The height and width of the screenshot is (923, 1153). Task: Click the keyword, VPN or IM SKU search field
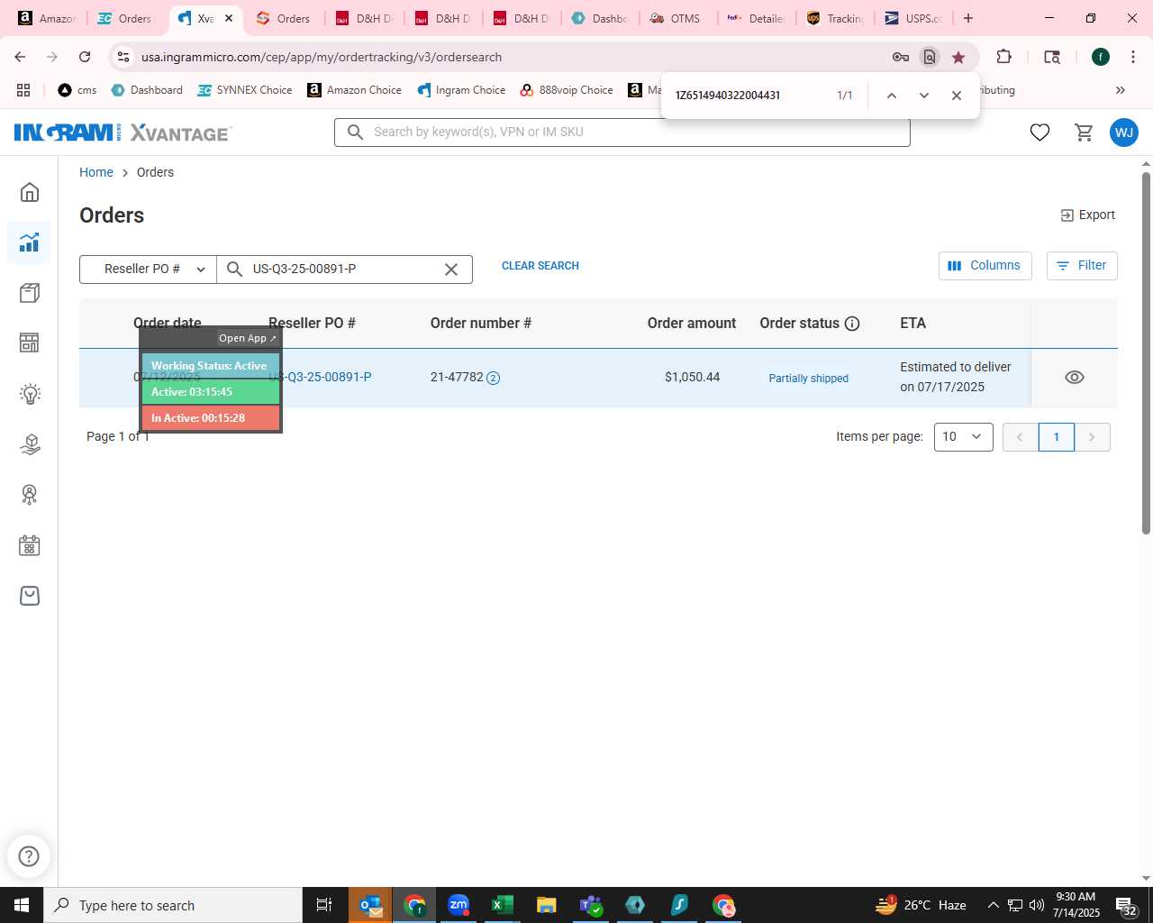point(622,133)
